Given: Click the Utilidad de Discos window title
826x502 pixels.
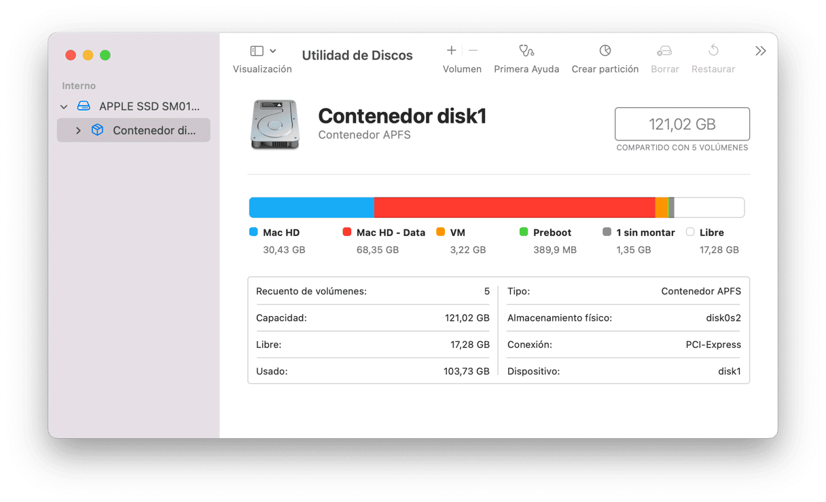Looking at the screenshot, I should (357, 56).
